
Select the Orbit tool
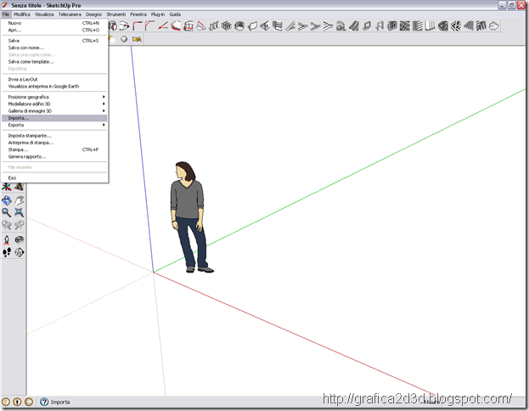[x=7, y=200]
